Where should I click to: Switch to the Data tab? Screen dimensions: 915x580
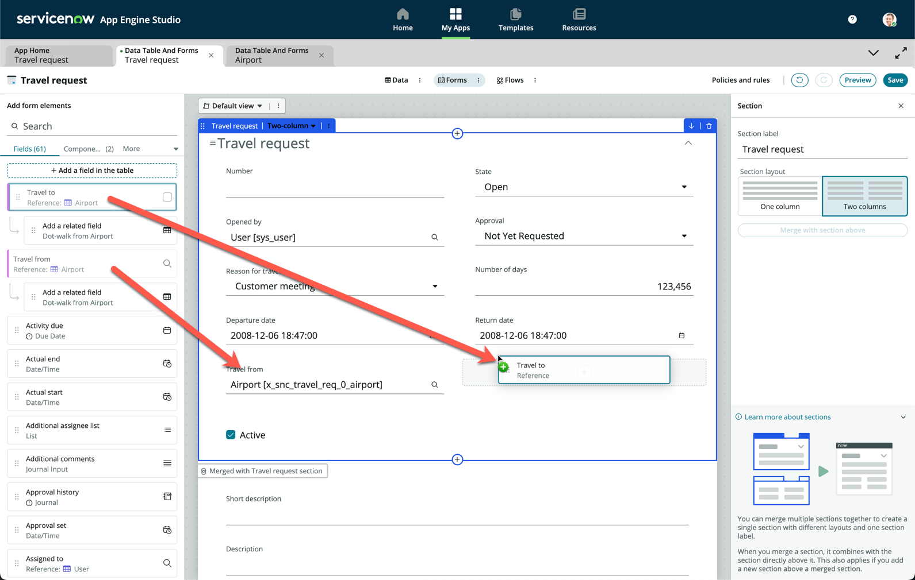[x=396, y=80]
